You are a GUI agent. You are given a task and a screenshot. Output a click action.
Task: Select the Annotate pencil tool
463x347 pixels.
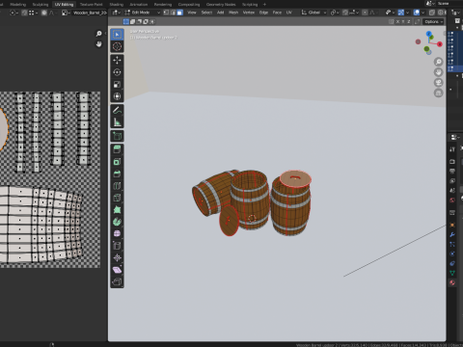click(117, 110)
